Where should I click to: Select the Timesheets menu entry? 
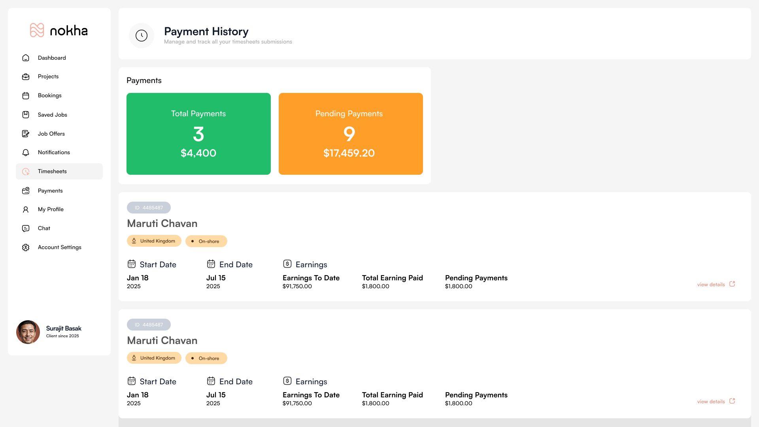tap(52, 171)
